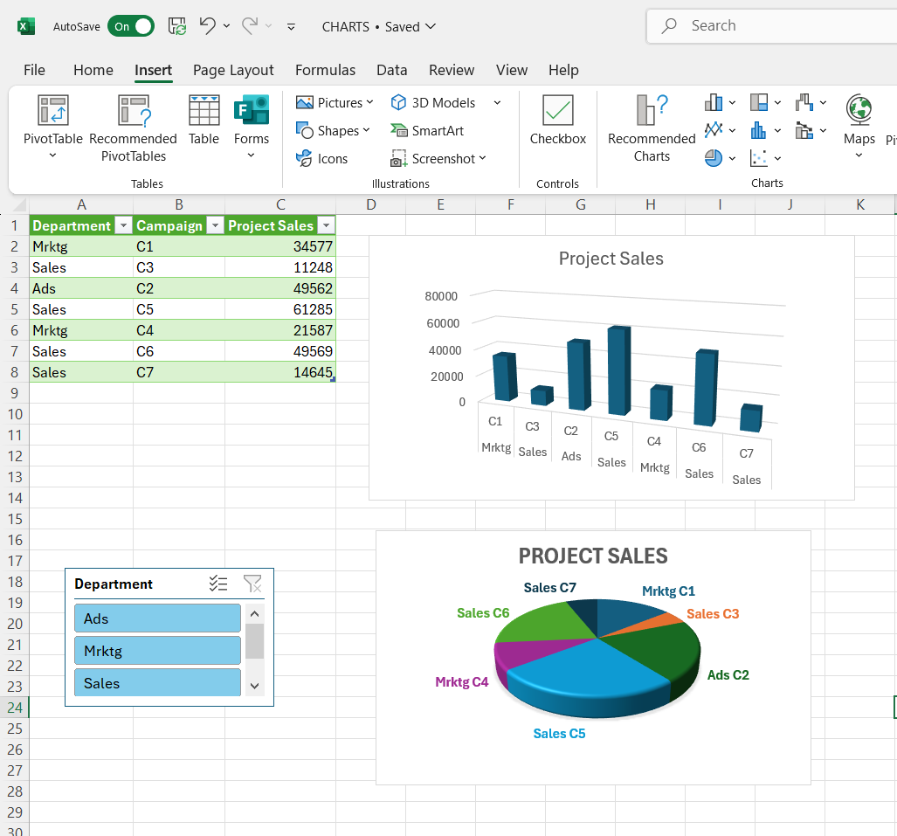897x836 pixels.
Task: Expand the Undo history dropdown arrow
Action: [226, 26]
